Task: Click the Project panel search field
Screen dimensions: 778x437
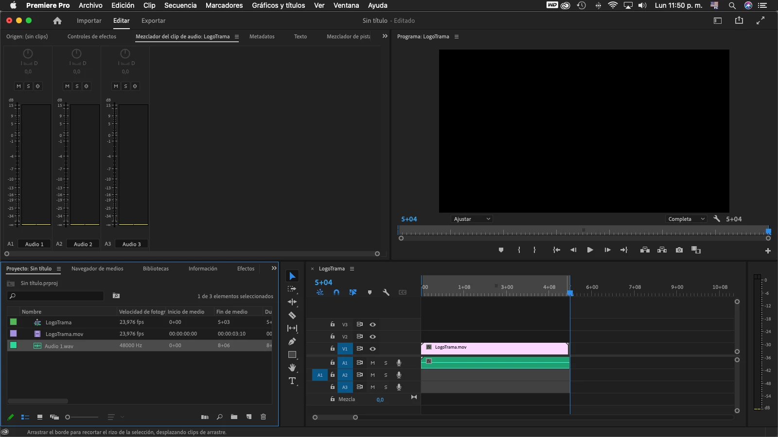Action: tap(56, 296)
